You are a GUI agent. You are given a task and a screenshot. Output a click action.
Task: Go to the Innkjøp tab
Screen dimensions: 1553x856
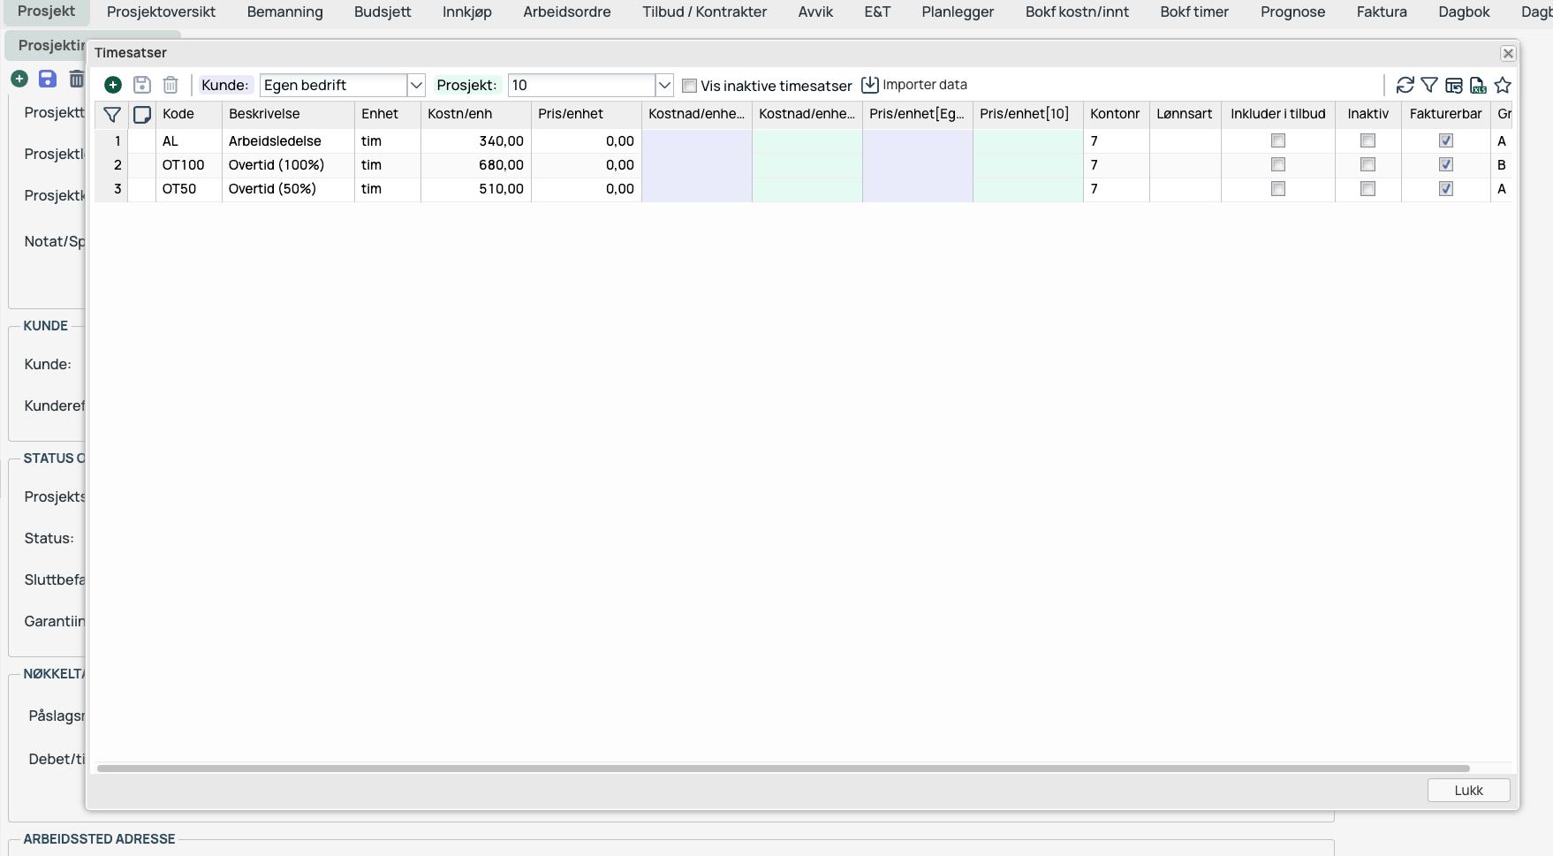(467, 11)
